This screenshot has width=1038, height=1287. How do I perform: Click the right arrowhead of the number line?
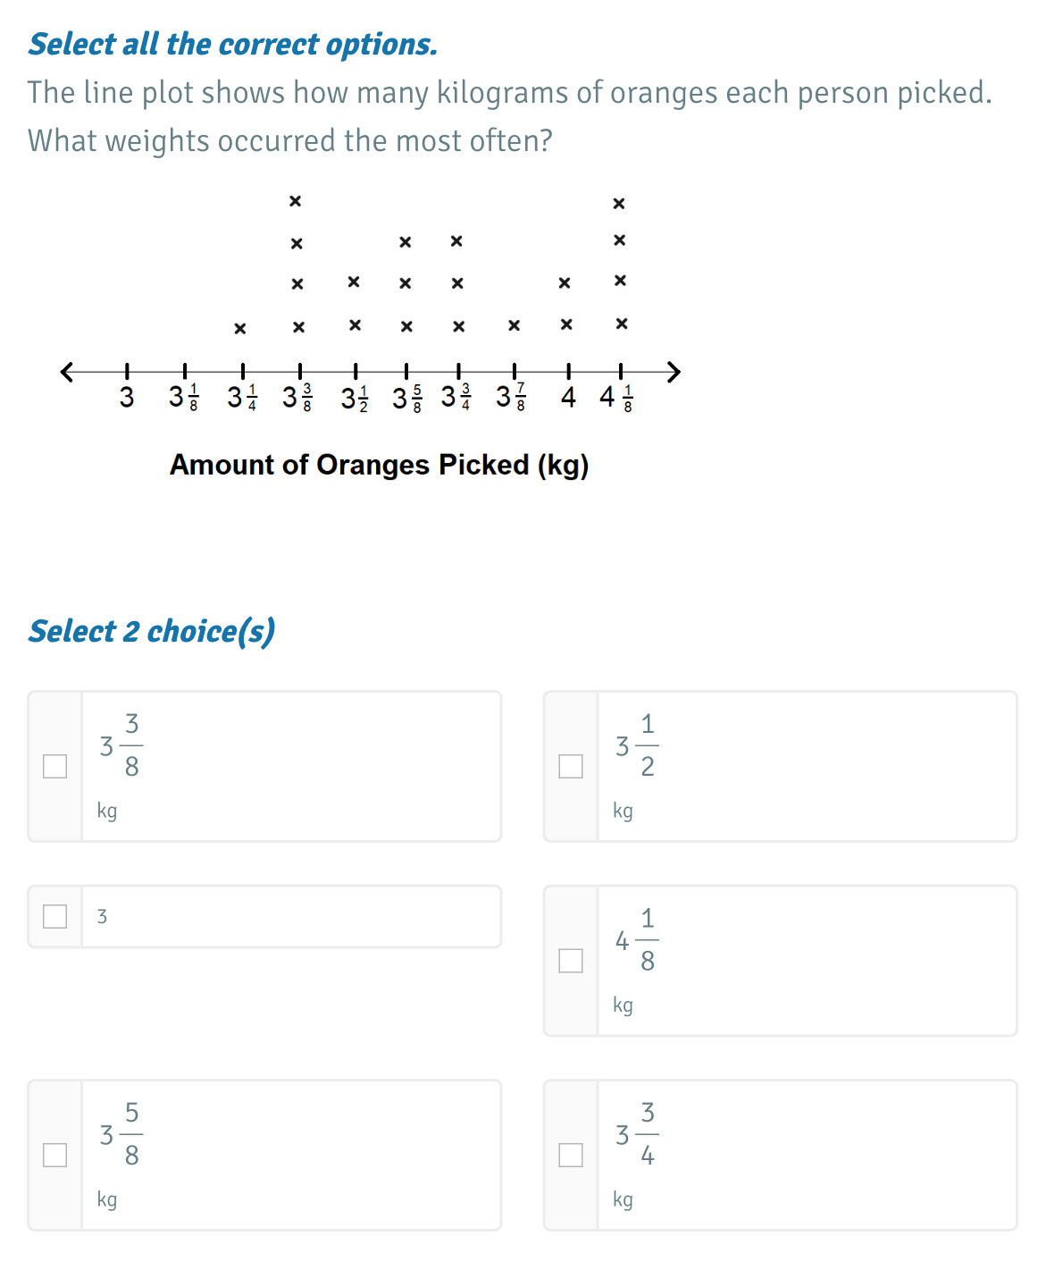point(674,371)
